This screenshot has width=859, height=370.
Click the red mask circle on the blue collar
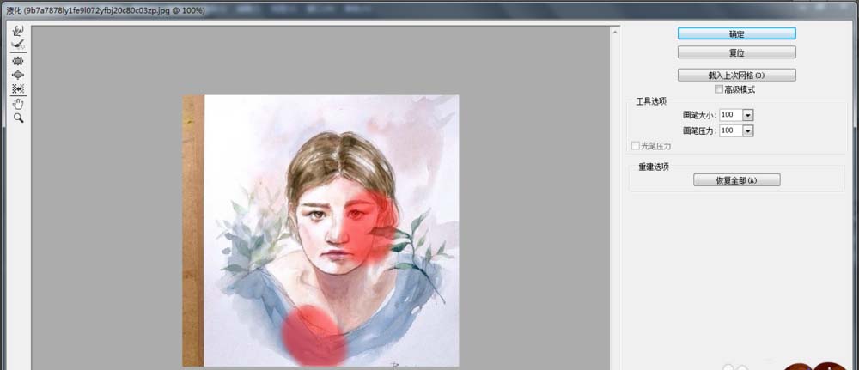tap(314, 335)
